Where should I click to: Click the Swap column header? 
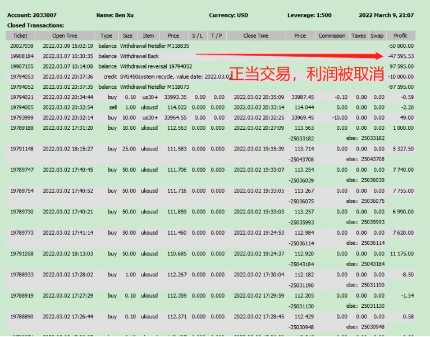377,35
